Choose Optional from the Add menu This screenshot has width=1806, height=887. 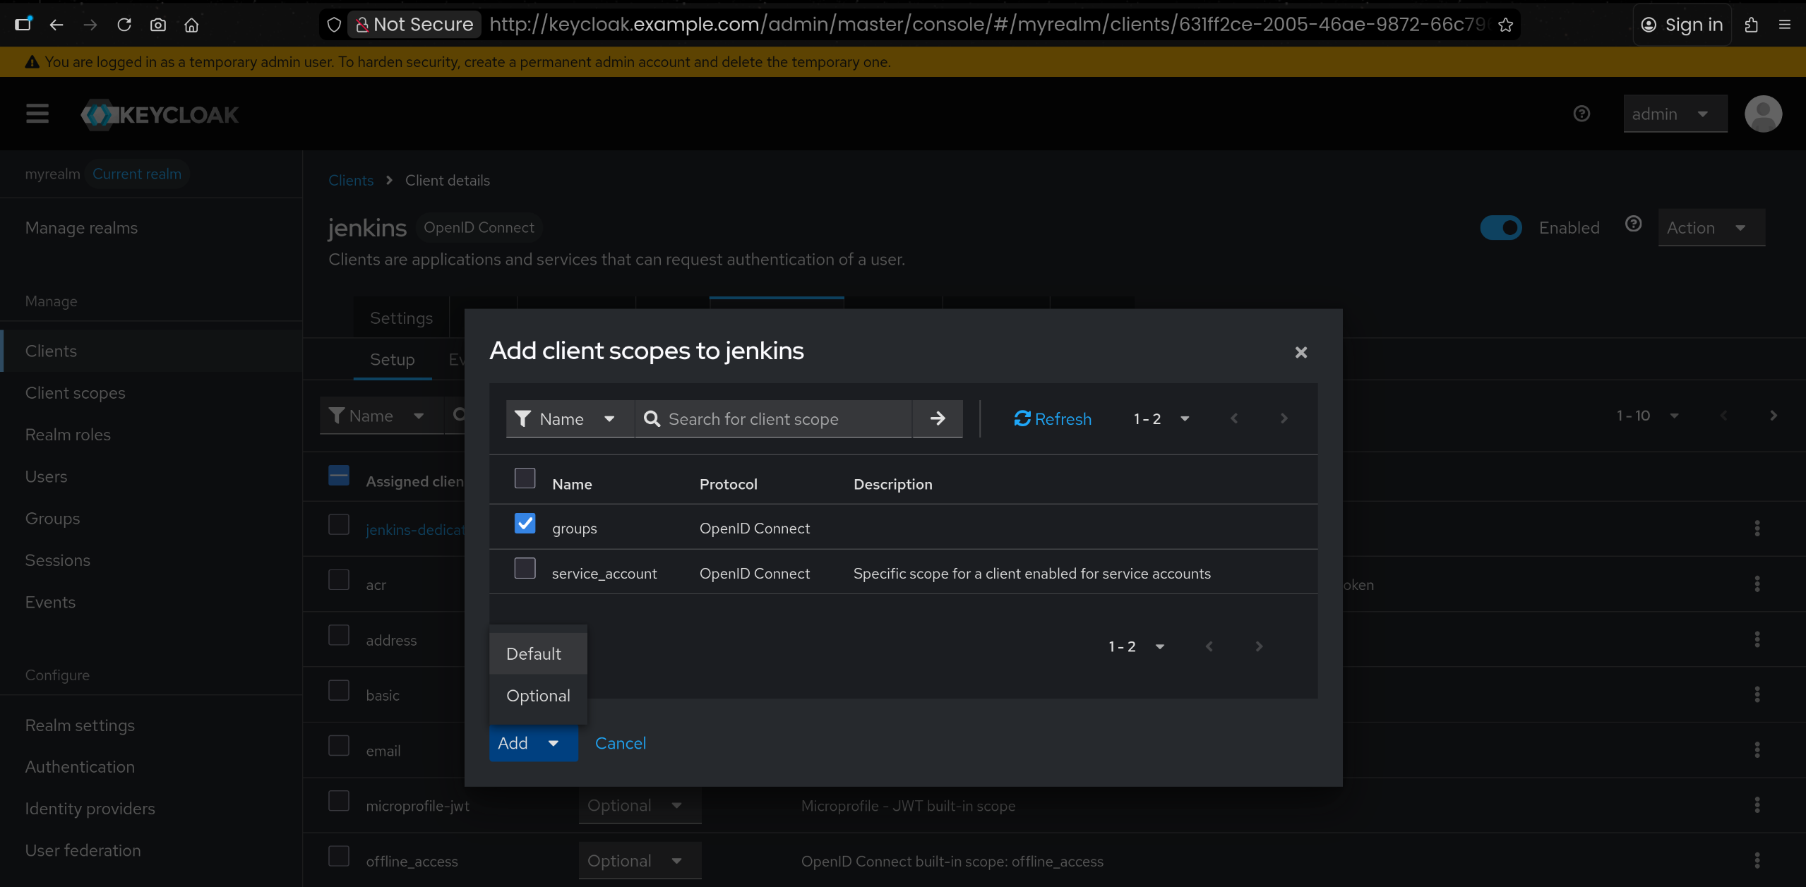click(x=538, y=695)
